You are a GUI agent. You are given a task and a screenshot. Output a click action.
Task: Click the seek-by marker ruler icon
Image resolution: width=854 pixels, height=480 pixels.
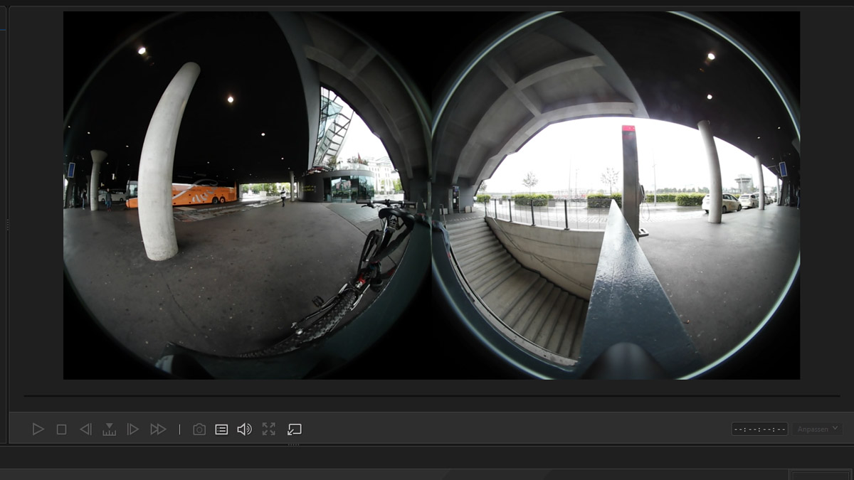pyautogui.click(x=109, y=430)
